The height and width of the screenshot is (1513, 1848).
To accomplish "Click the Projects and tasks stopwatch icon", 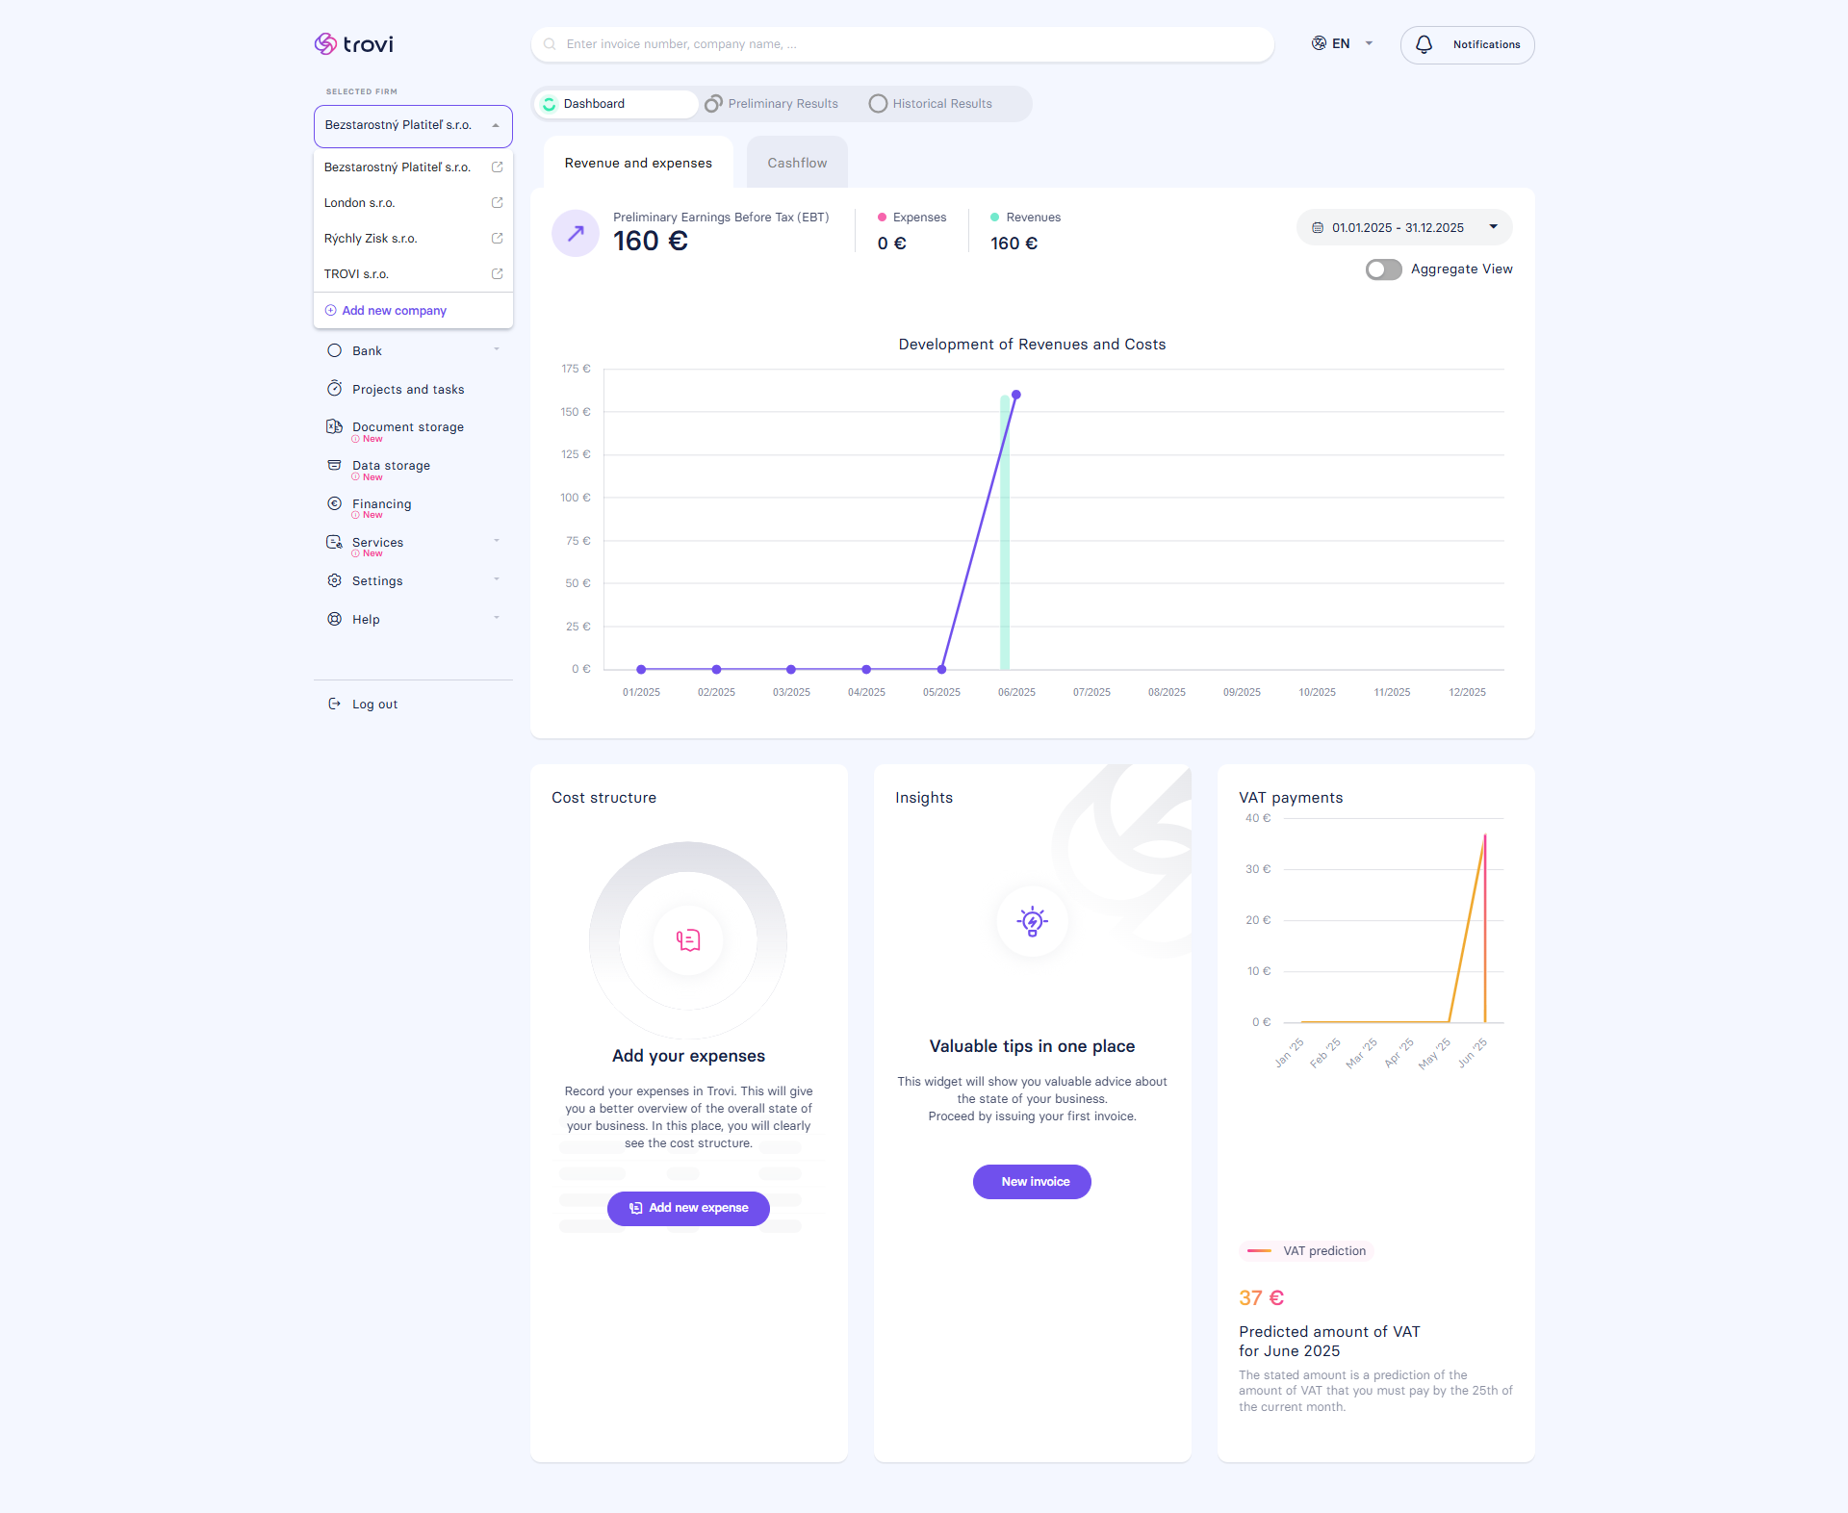I will coord(334,389).
